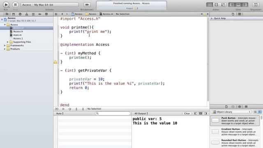Open the related files menu icon
This screenshot has width=263, height=148.
pyautogui.click(x=56, y=14)
